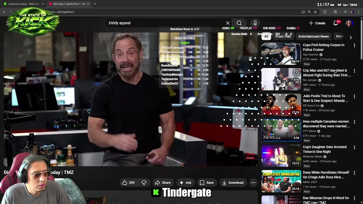Open options for Canadian women video
363x204 pixels.
354,122
